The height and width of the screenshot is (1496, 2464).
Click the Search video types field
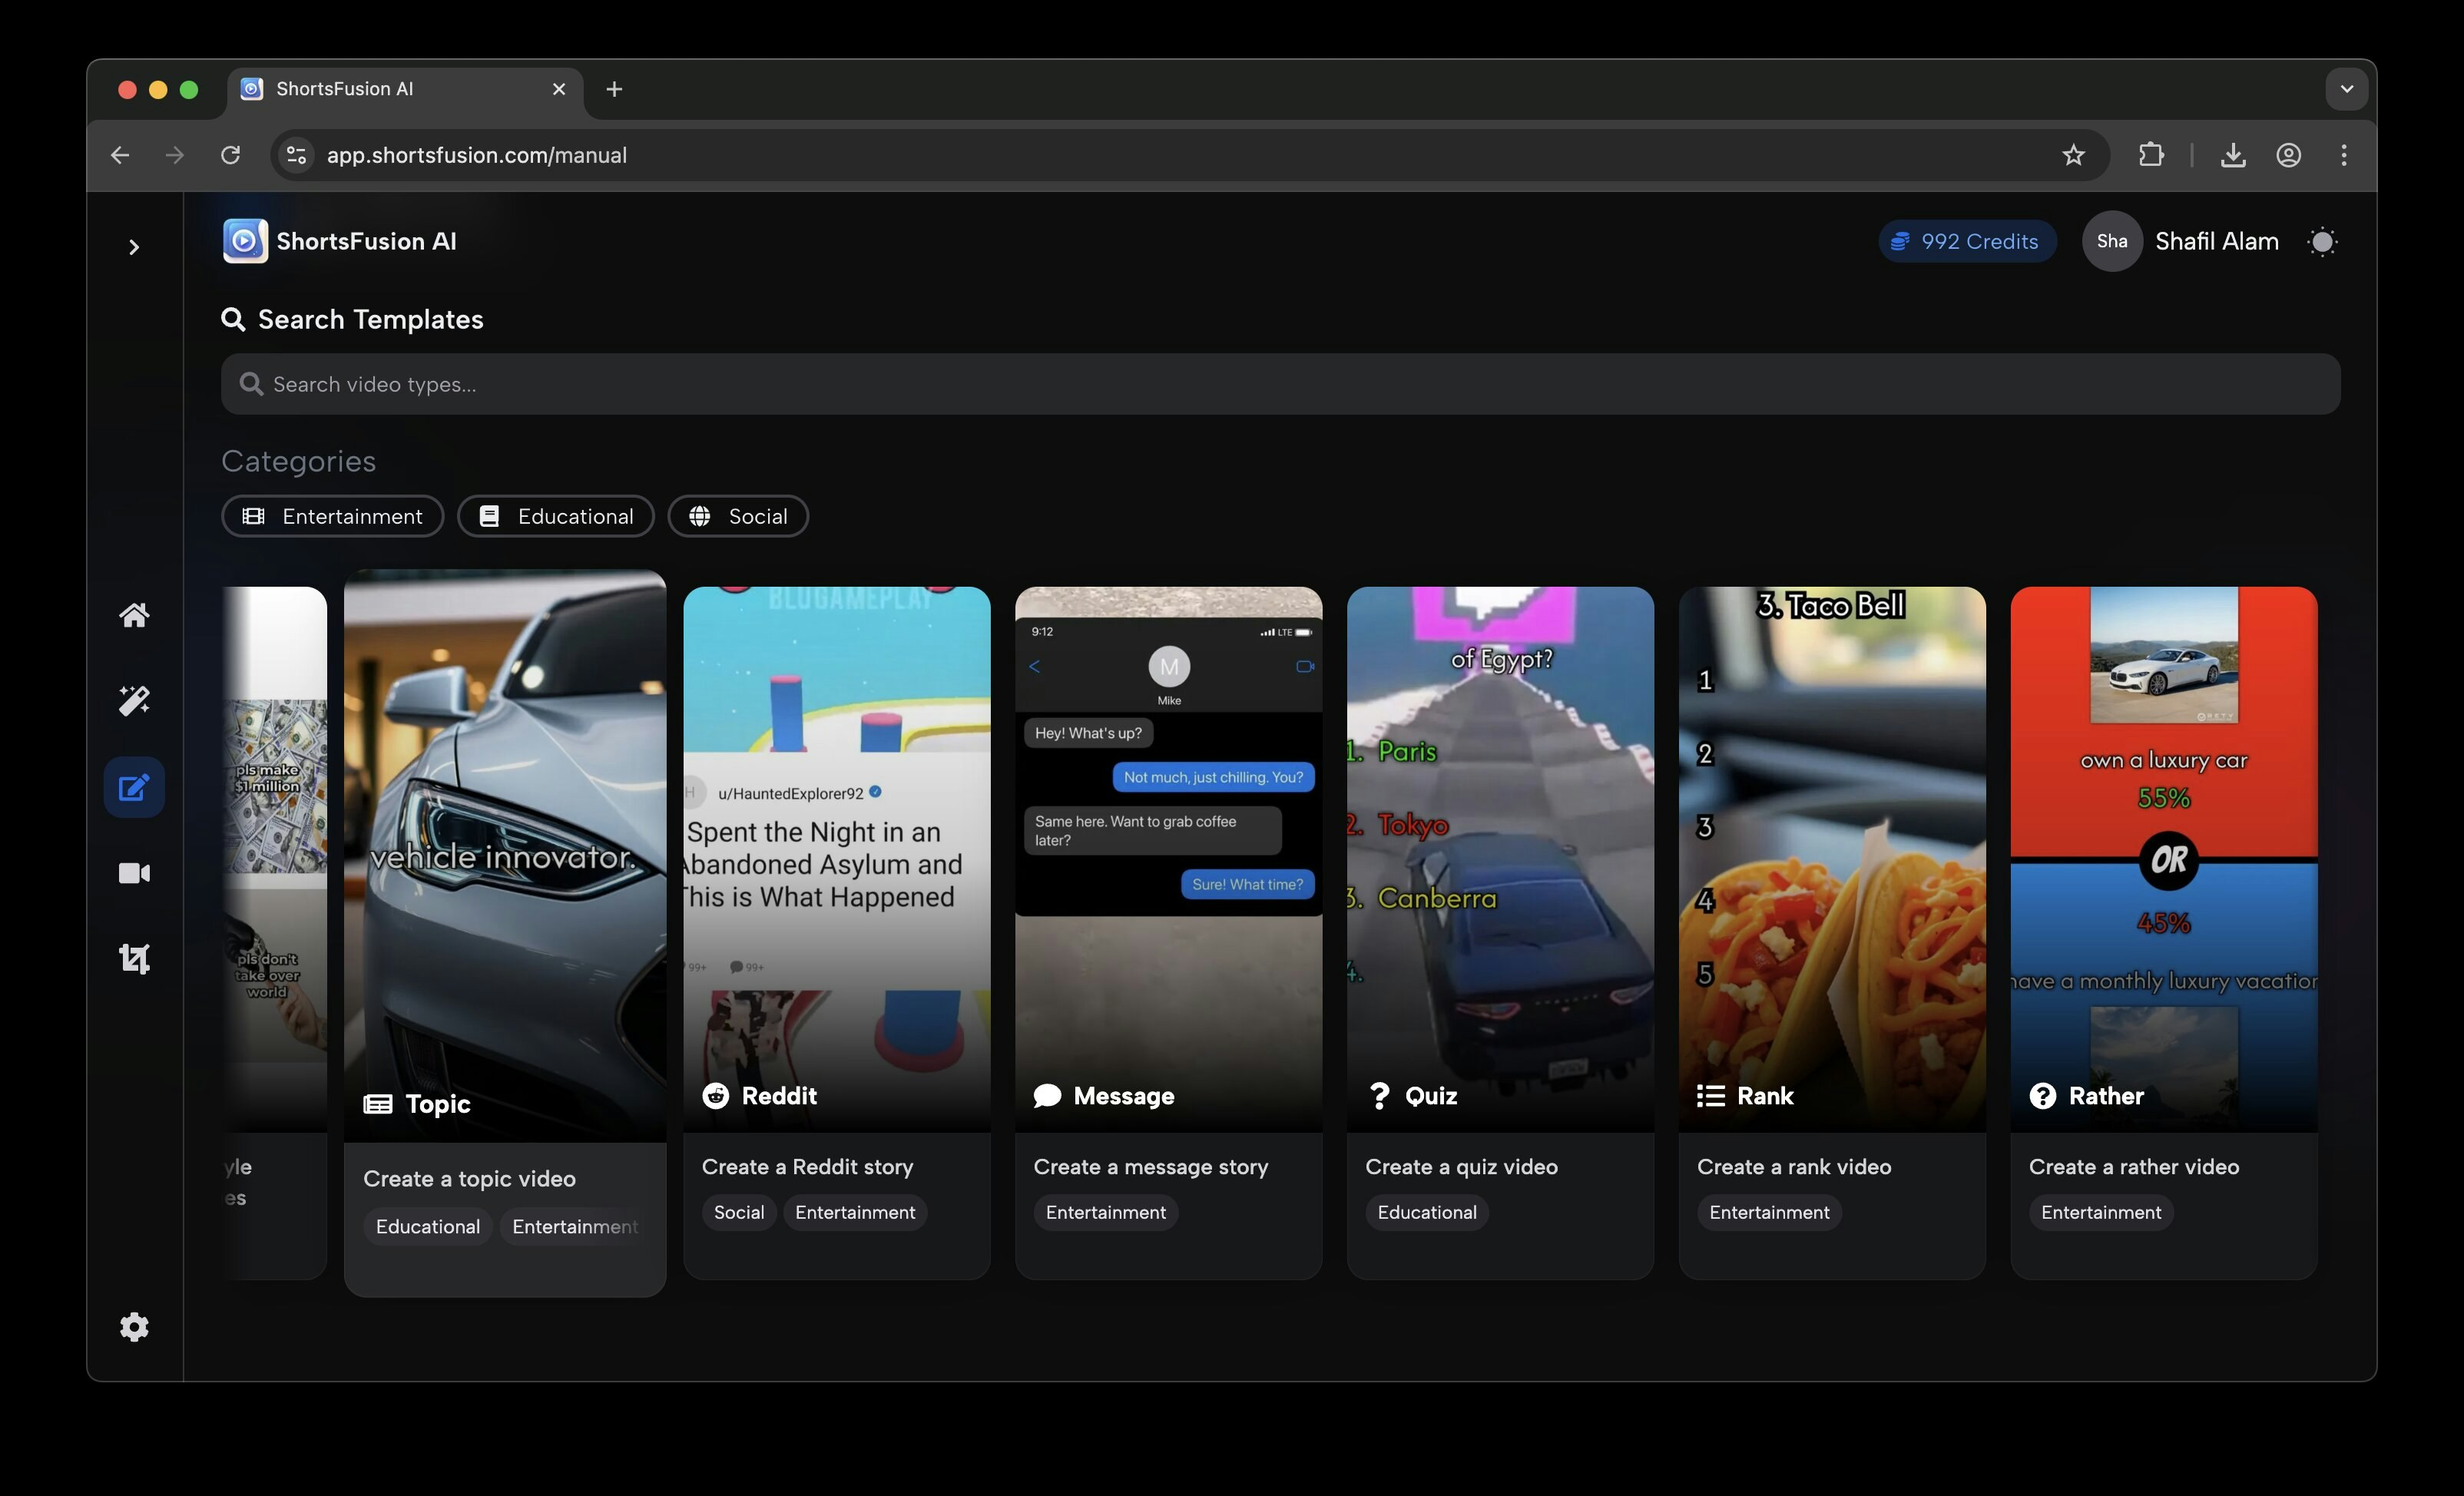1280,384
